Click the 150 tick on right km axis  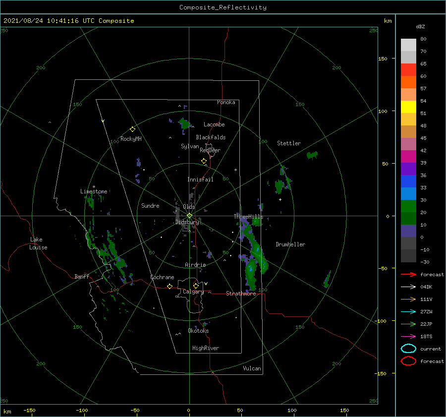383,59
